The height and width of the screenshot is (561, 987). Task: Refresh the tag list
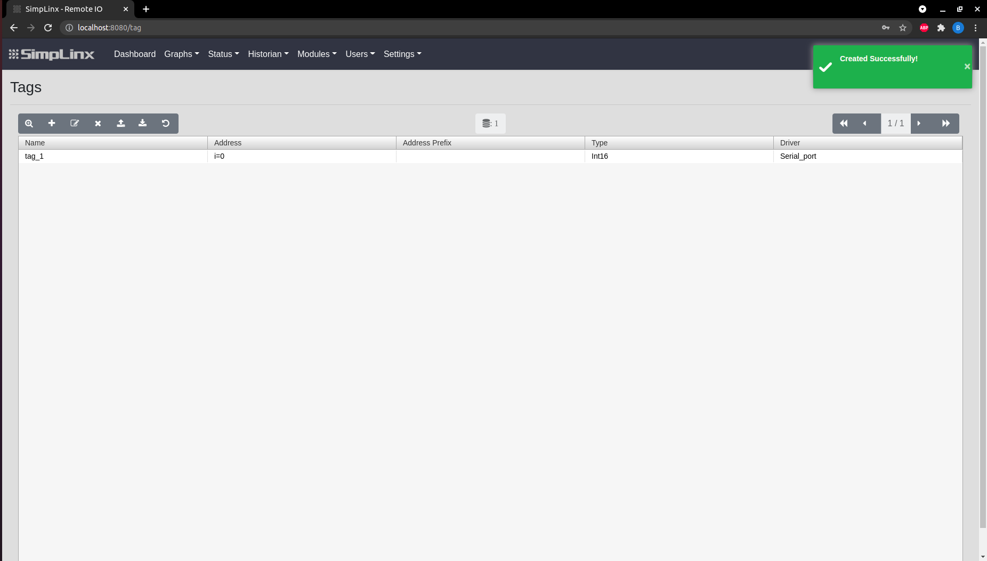pos(166,124)
